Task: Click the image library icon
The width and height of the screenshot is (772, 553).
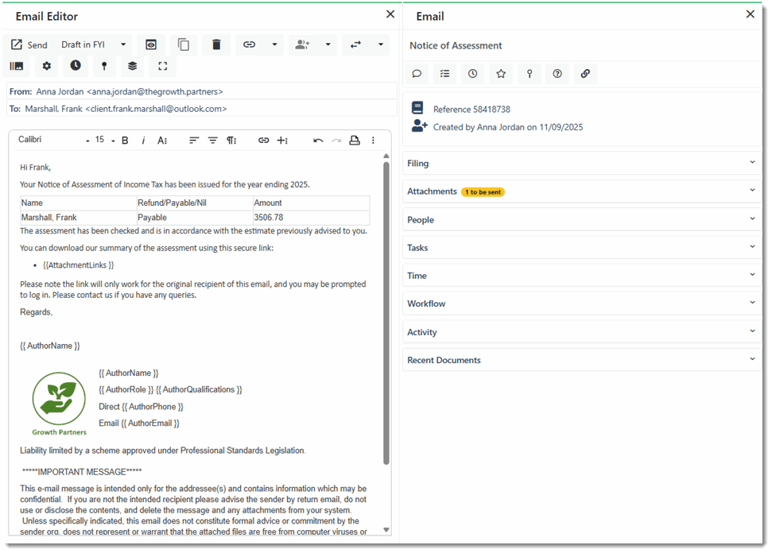Action: [x=16, y=66]
